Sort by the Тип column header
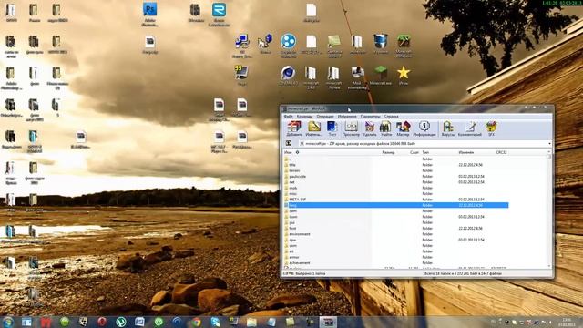The width and height of the screenshot is (583, 328). click(x=425, y=152)
